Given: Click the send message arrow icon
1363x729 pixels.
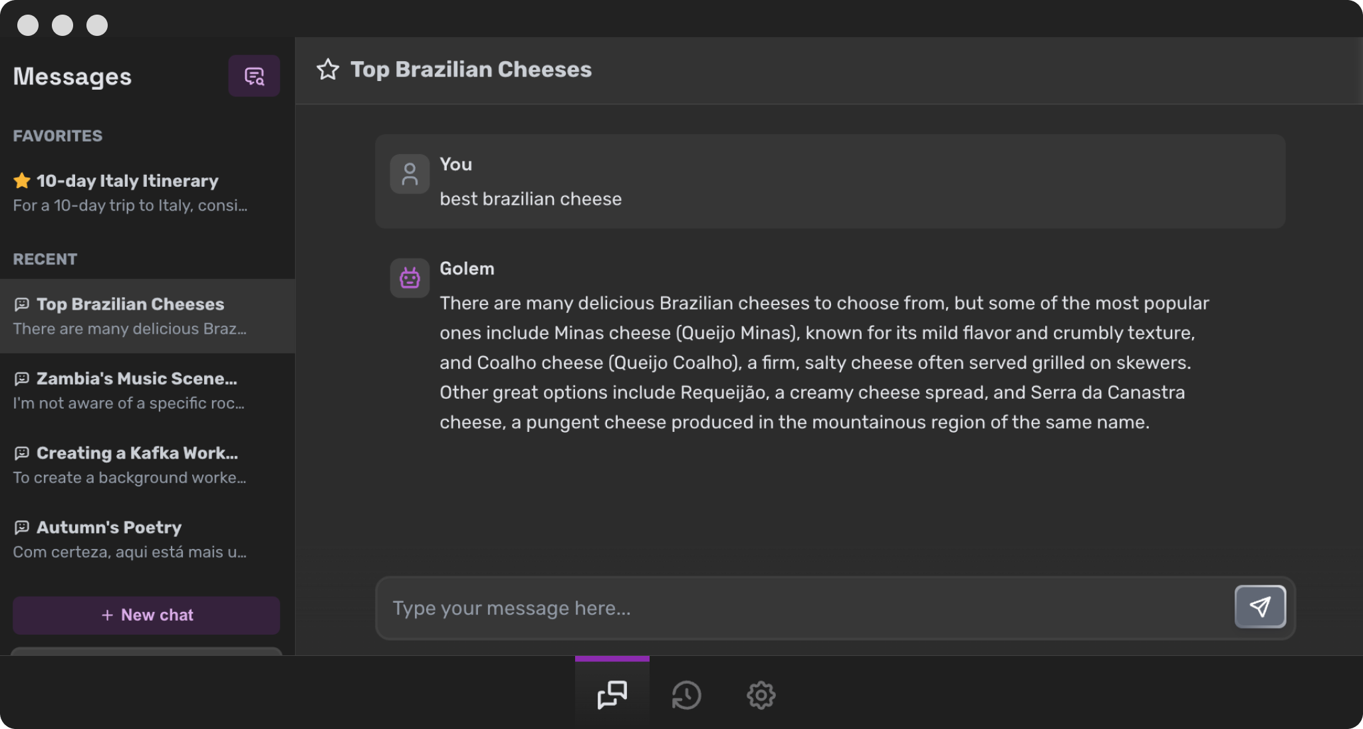Looking at the screenshot, I should [1260, 607].
